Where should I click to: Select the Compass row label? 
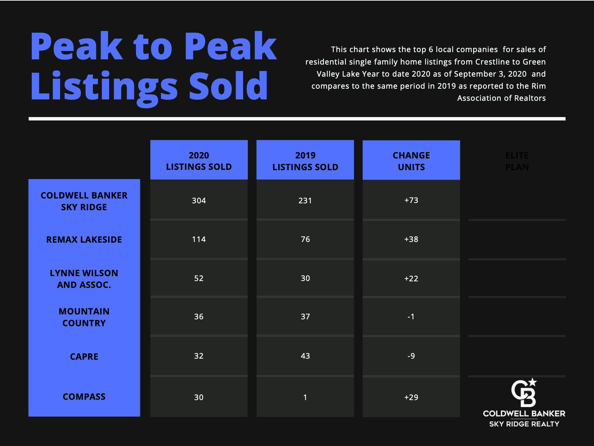(x=84, y=397)
